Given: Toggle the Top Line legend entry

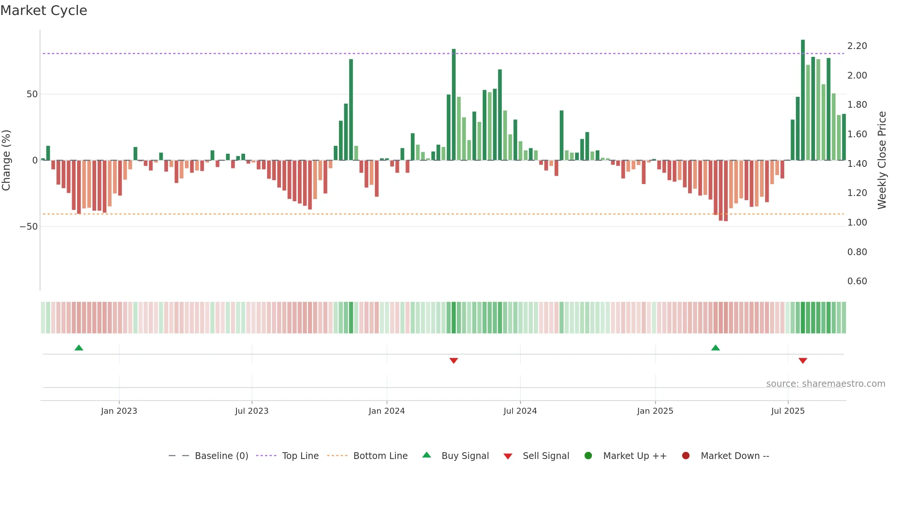Looking at the screenshot, I should 287,456.
